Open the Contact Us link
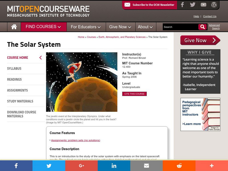The image size is (228, 171). point(210,16)
